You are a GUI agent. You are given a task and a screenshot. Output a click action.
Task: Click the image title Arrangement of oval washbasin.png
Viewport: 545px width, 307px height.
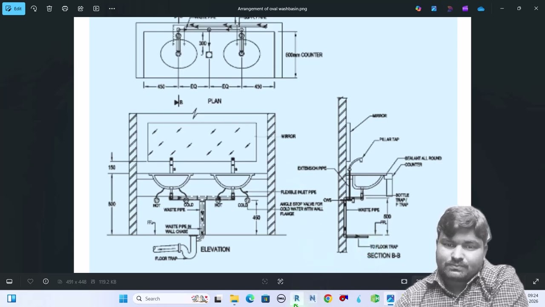272,9
